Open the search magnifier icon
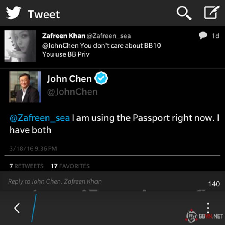The width and height of the screenshot is (225, 225). [x=184, y=13]
